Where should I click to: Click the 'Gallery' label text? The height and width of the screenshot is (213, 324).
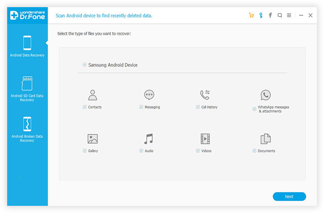93,151
